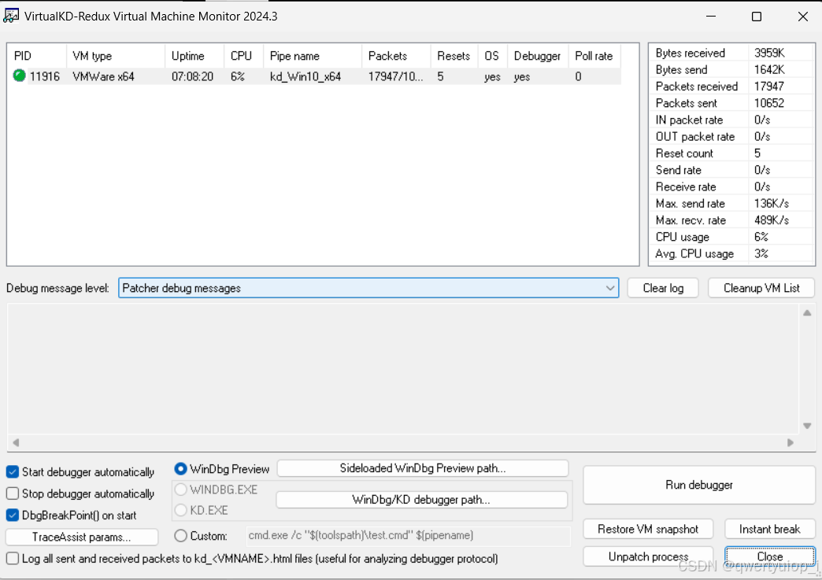
Task: Sort by VM type column header
Action: point(115,56)
